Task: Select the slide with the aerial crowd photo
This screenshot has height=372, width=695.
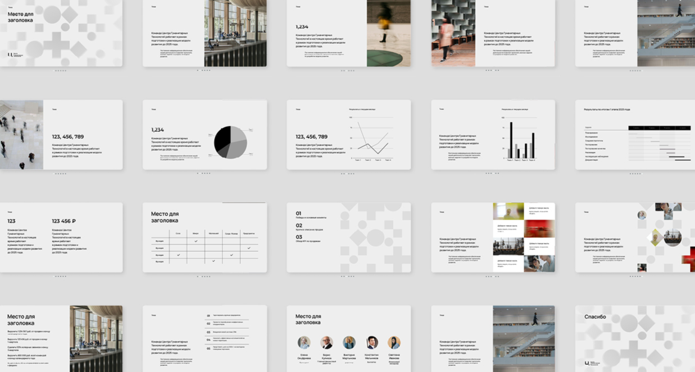Action: (61, 135)
